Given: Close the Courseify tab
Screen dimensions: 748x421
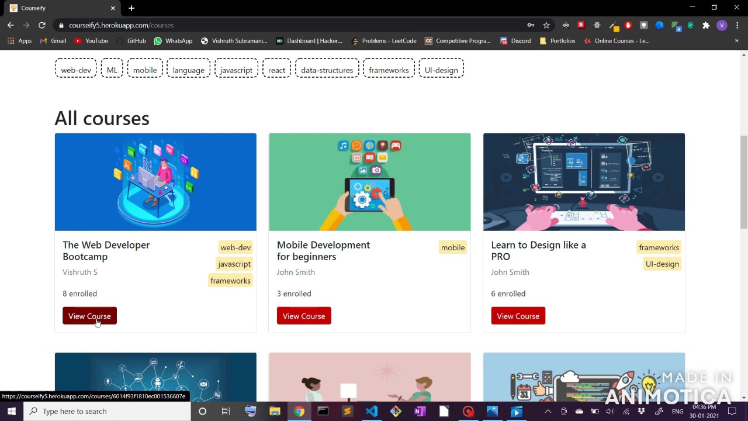Looking at the screenshot, I should [113, 8].
